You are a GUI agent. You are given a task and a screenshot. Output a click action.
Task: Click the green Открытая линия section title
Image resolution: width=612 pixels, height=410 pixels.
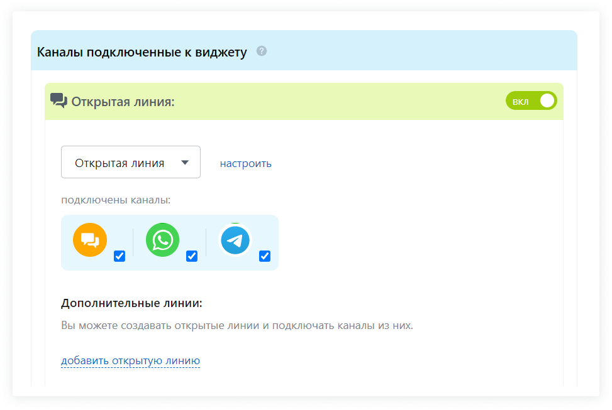click(x=123, y=102)
